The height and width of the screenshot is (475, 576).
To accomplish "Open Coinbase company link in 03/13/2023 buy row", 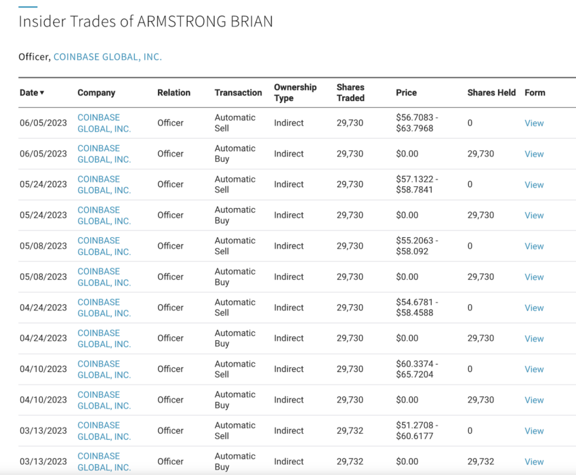I will tap(104, 461).
